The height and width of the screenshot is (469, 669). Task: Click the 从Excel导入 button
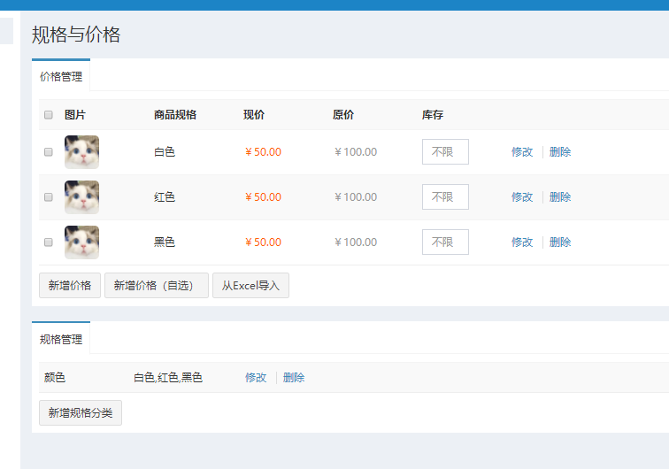250,286
